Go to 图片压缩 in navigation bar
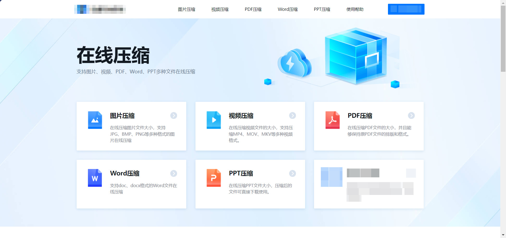506x238 pixels. 187,9
